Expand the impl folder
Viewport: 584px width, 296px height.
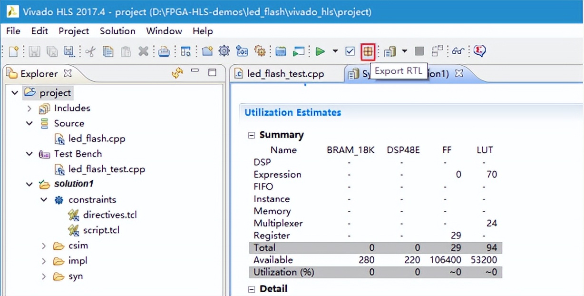44,261
